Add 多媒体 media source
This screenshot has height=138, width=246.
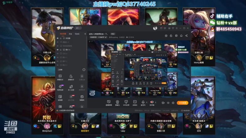135,103
